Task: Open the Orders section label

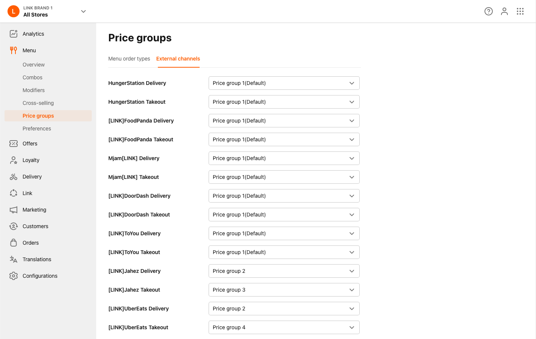Action: coord(30,243)
